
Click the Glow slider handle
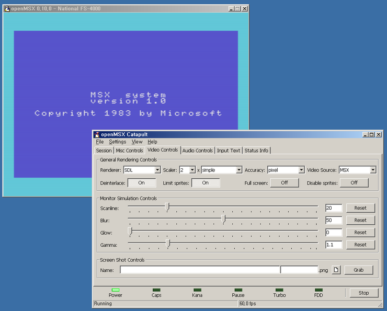coord(130,232)
